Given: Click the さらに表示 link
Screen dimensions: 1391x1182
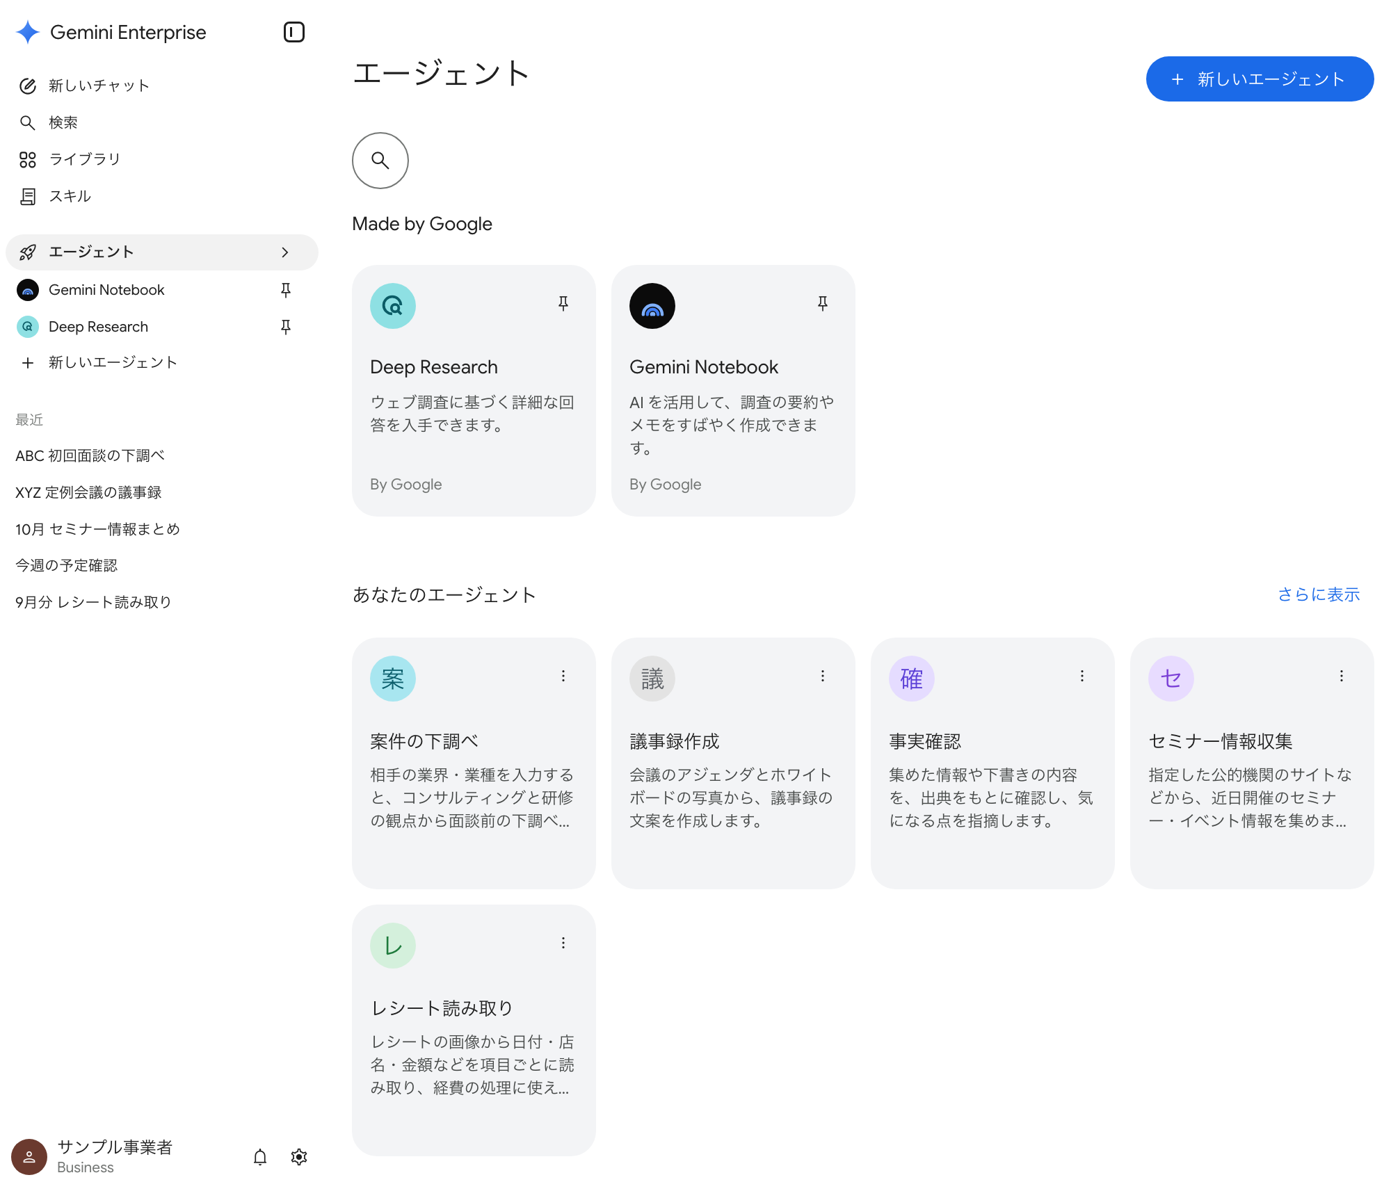Looking at the screenshot, I should tap(1319, 594).
